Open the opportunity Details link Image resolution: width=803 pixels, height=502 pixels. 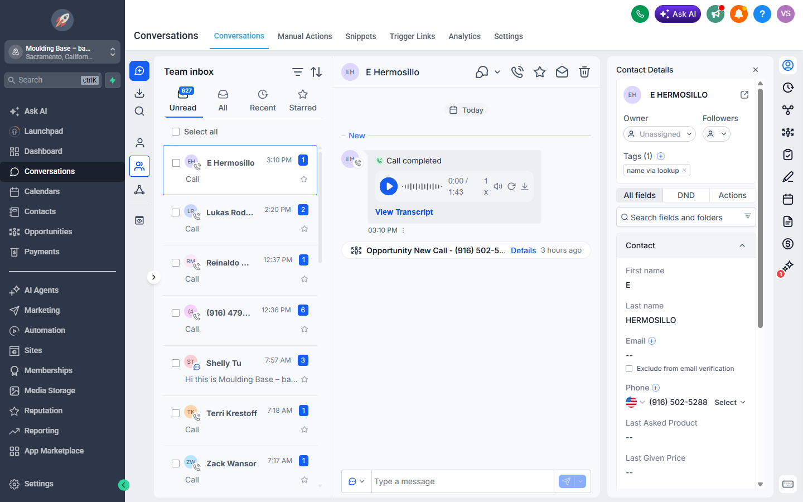524,250
